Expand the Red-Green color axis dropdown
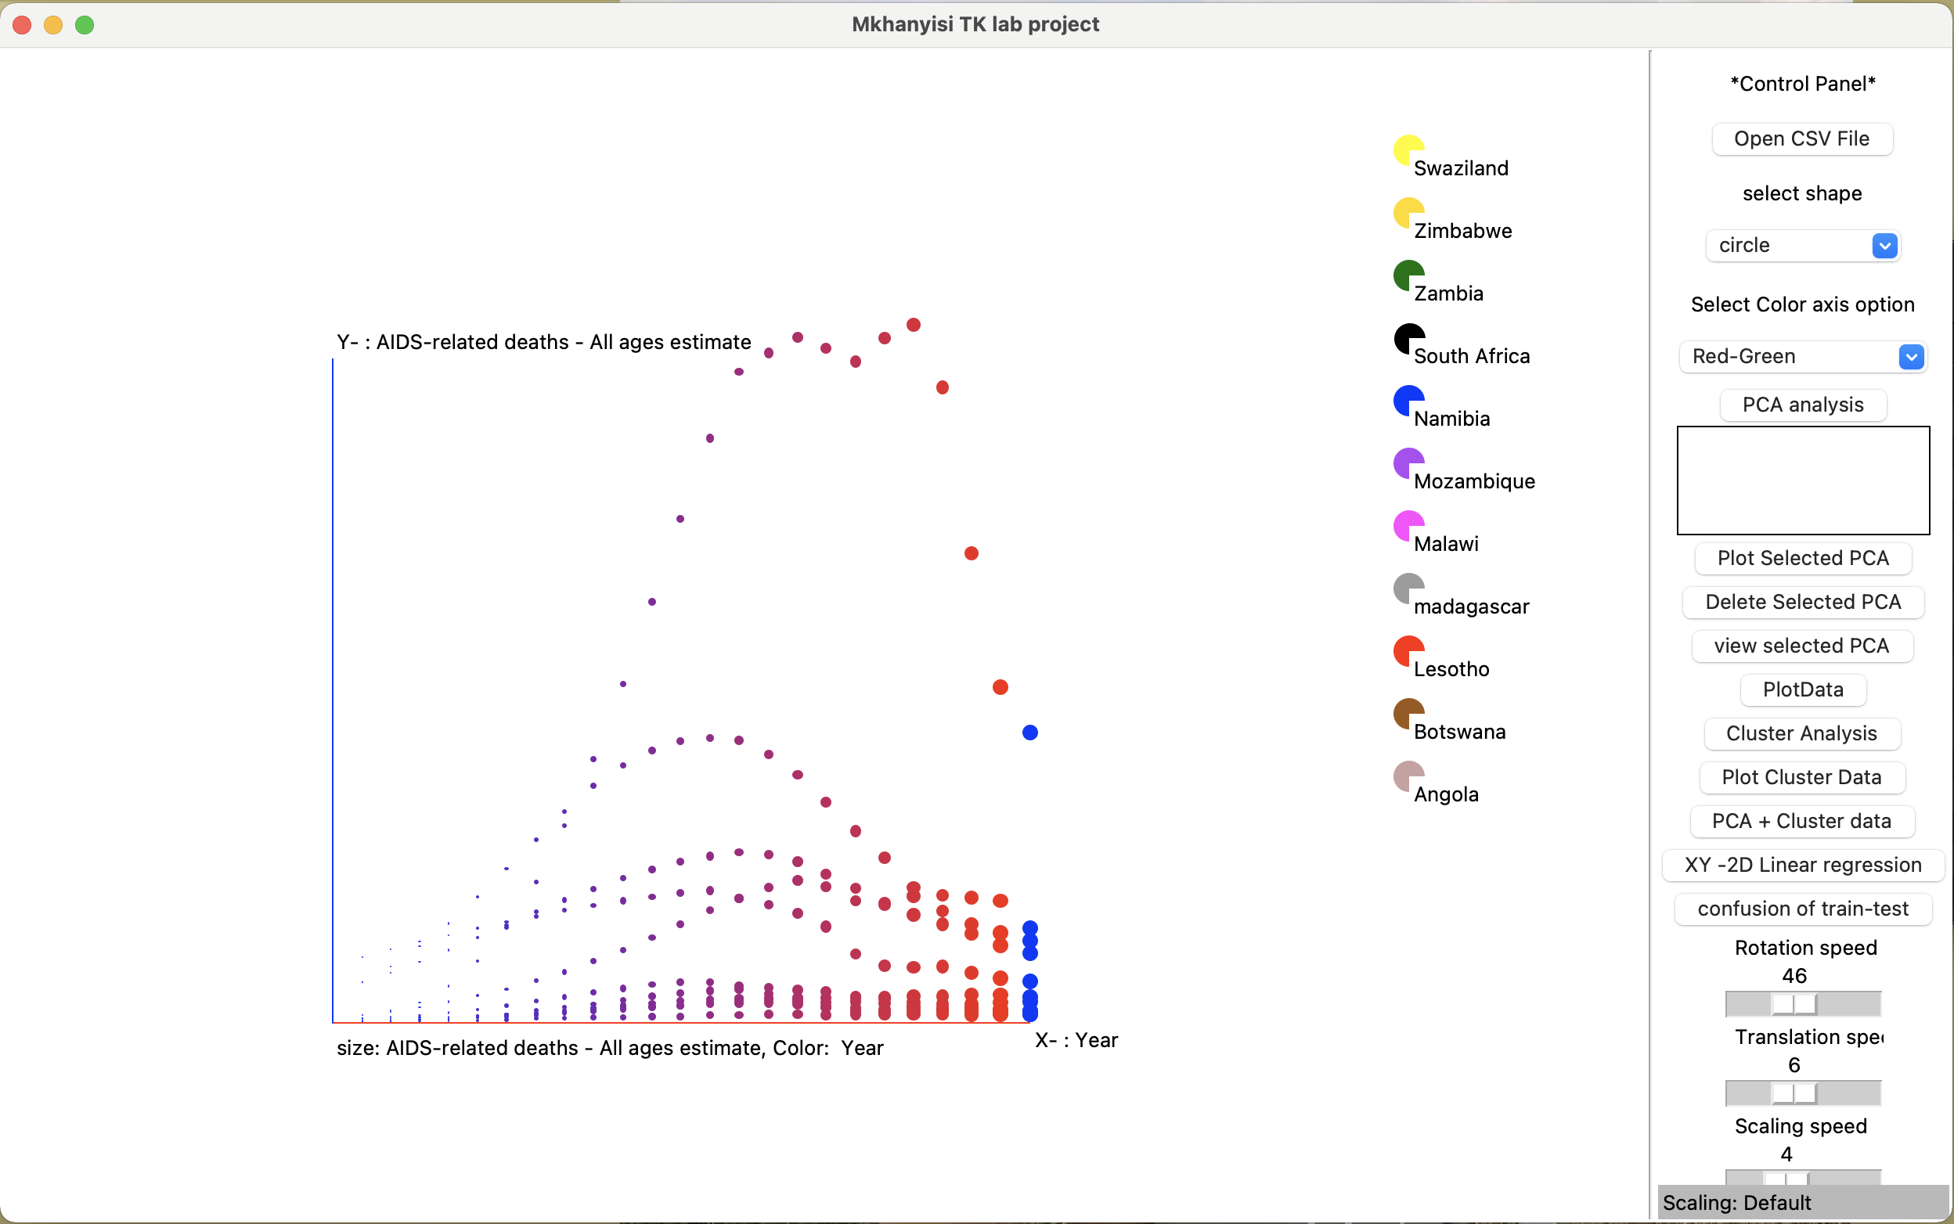The image size is (1954, 1224). coord(1802,356)
